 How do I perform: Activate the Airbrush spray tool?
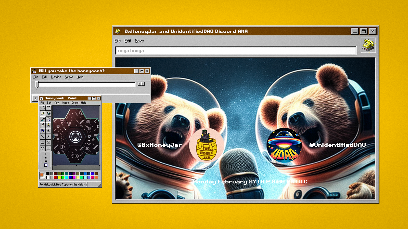43,131
